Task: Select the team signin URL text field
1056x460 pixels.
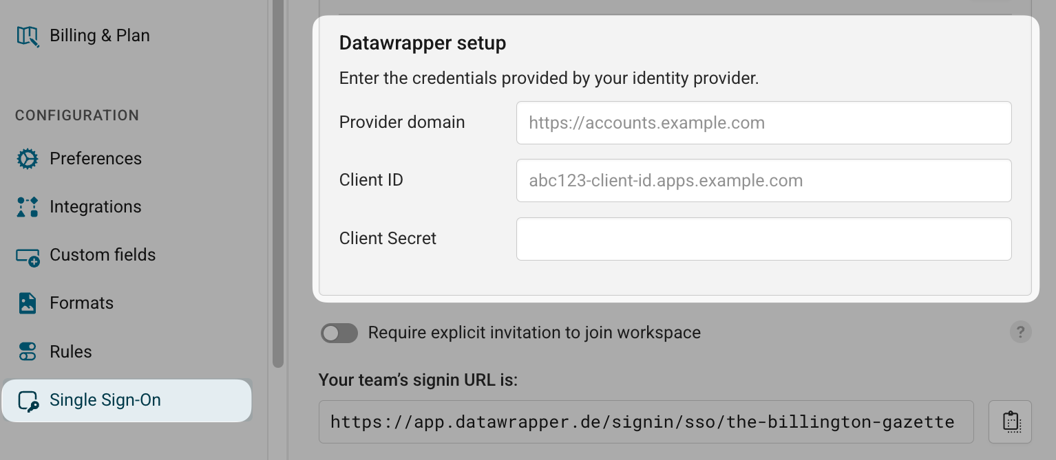Action: click(646, 421)
